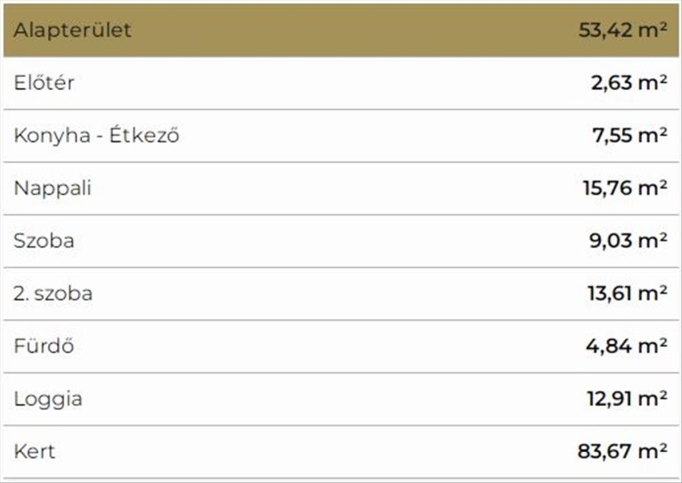Click the Kert row label
682x483 pixels.
tap(34, 452)
